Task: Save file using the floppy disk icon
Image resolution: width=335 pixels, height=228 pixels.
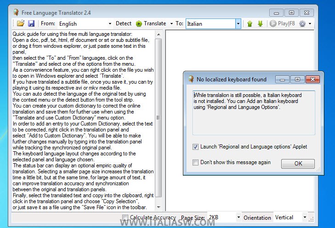Action: click(31, 23)
